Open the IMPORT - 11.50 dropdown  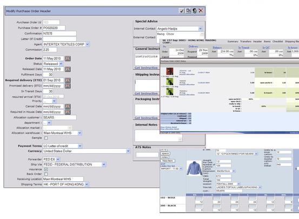(x=181, y=169)
